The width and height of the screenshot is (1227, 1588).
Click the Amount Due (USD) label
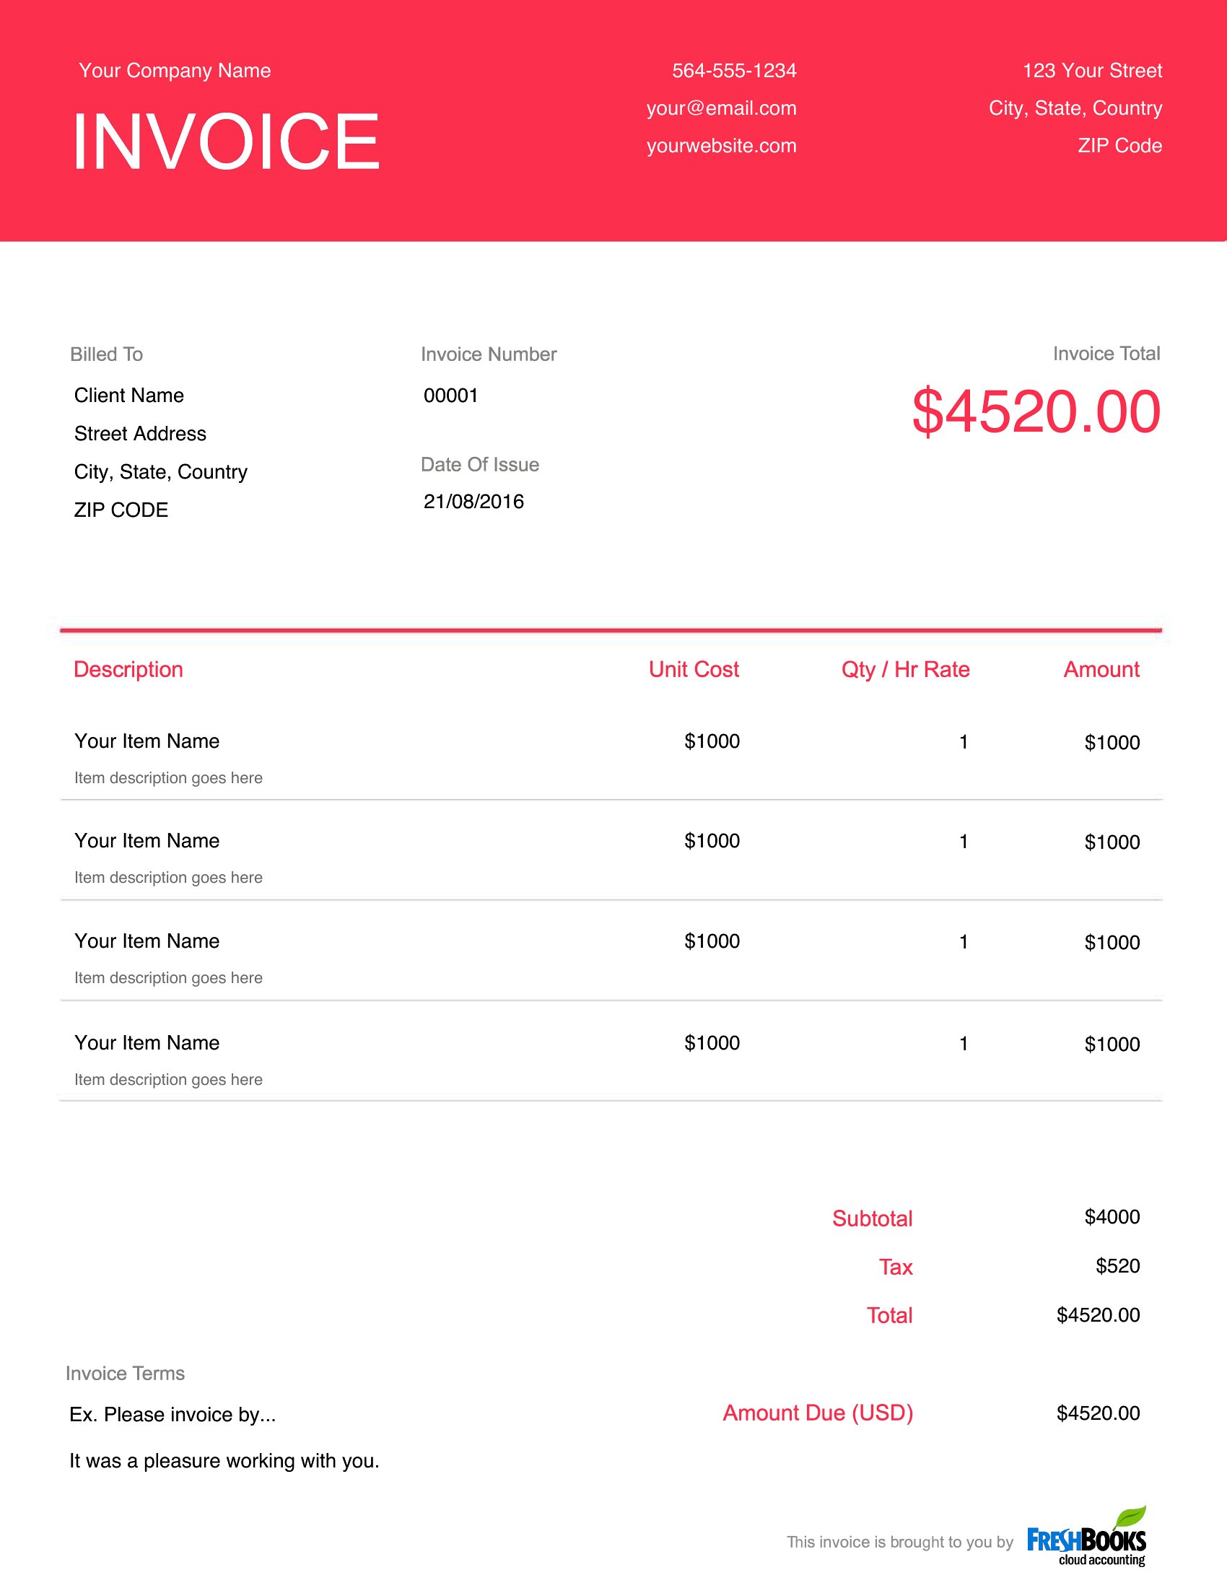818,1413
